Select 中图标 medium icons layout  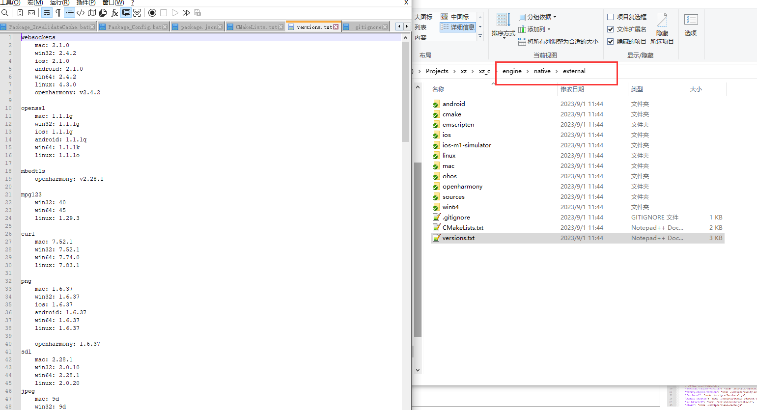click(x=455, y=17)
